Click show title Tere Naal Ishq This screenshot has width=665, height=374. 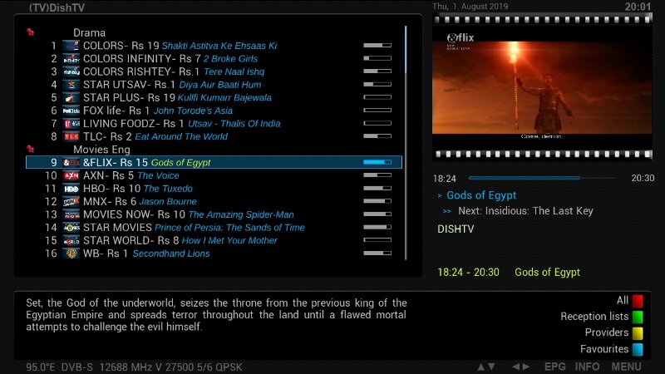pos(234,71)
